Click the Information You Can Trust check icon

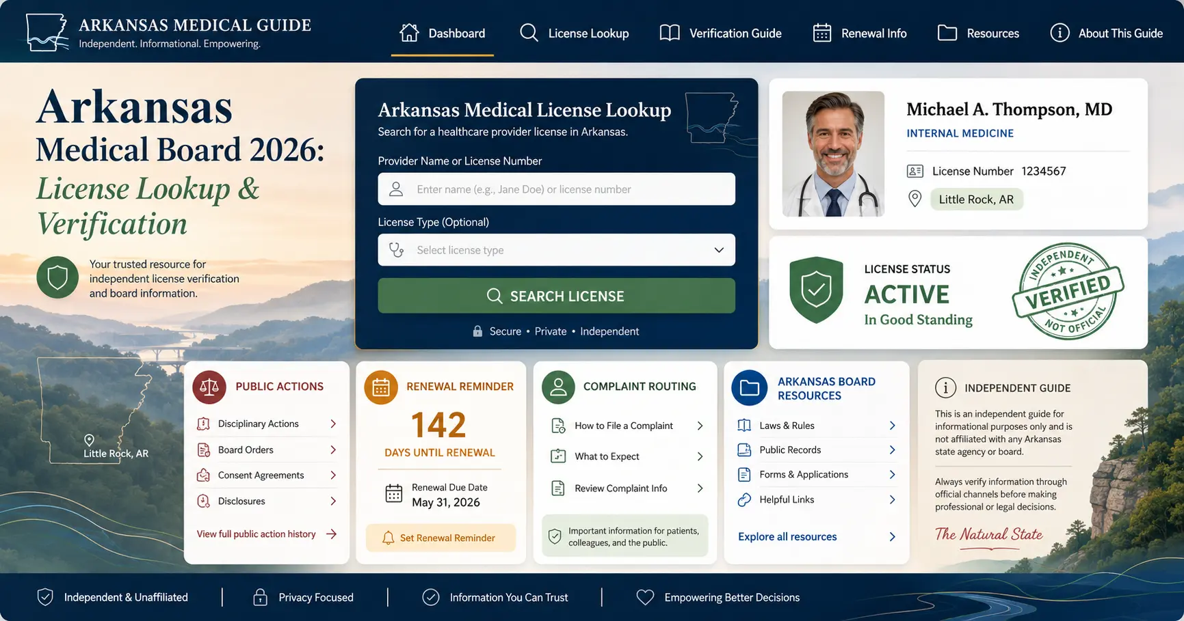tap(431, 597)
